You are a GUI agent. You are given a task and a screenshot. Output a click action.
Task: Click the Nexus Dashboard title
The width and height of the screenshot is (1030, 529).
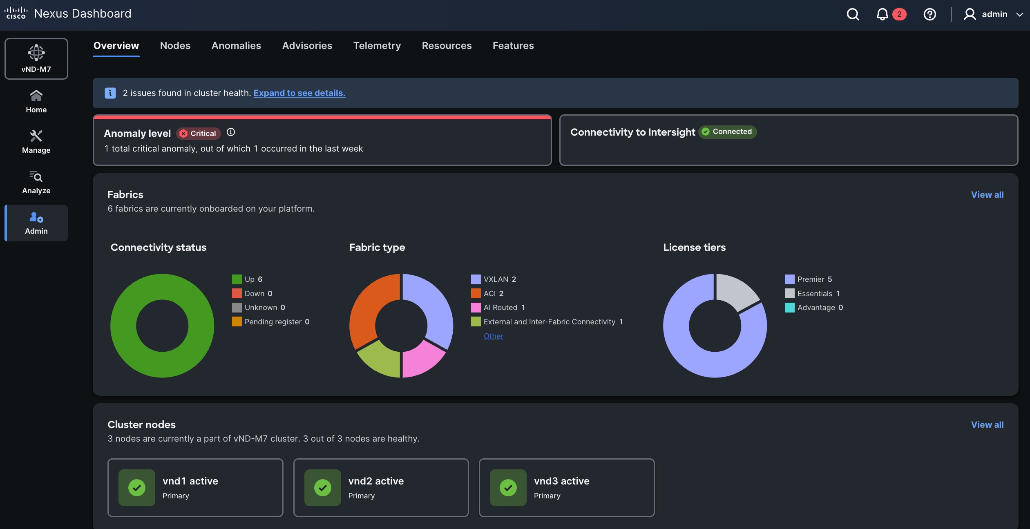click(83, 13)
